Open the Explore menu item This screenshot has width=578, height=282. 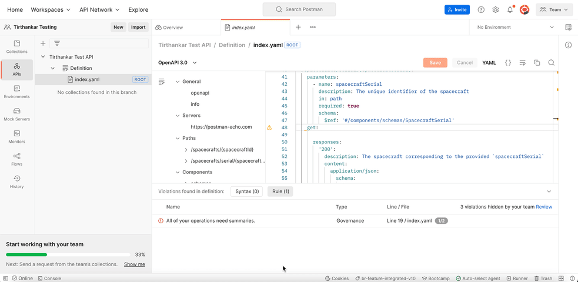[138, 10]
